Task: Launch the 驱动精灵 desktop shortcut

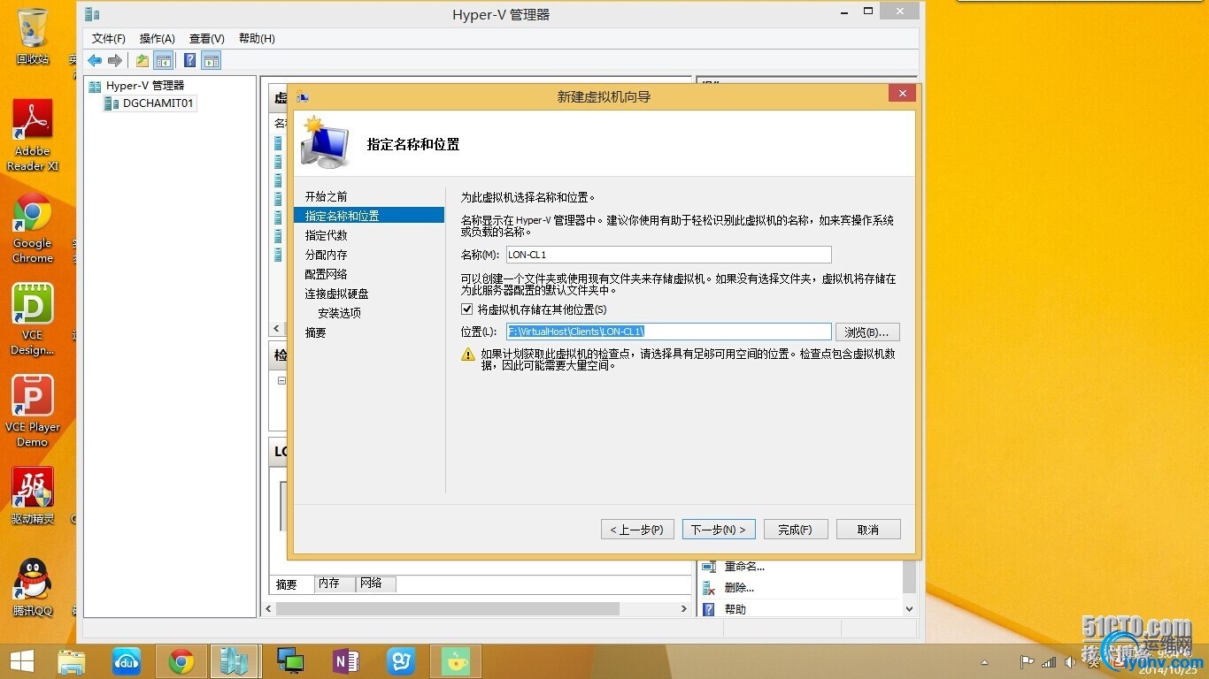Action: [33, 496]
